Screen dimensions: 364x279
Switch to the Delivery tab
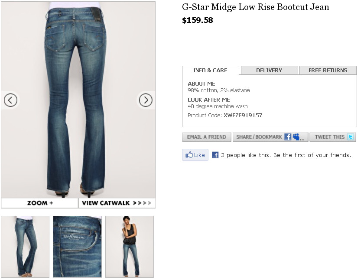coord(269,70)
